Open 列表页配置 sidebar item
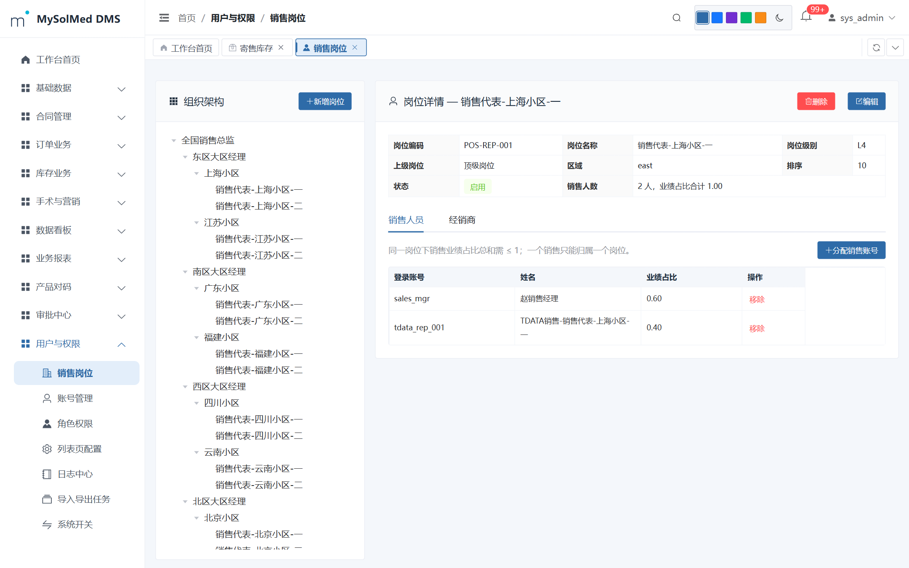 click(x=77, y=449)
